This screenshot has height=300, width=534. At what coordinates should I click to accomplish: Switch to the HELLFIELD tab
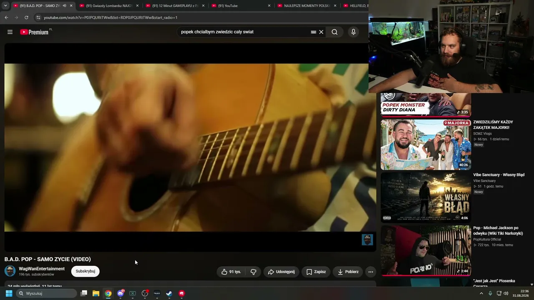(355, 6)
